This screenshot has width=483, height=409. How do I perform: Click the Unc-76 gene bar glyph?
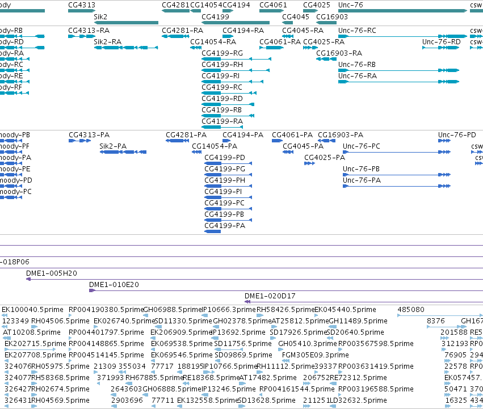coord(402,11)
